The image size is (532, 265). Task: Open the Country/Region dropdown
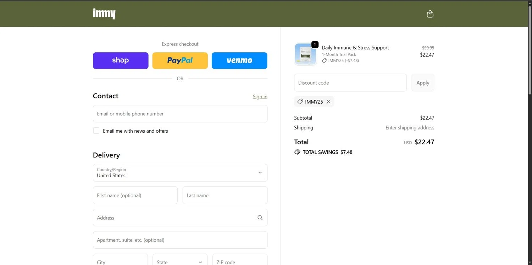[x=180, y=173]
